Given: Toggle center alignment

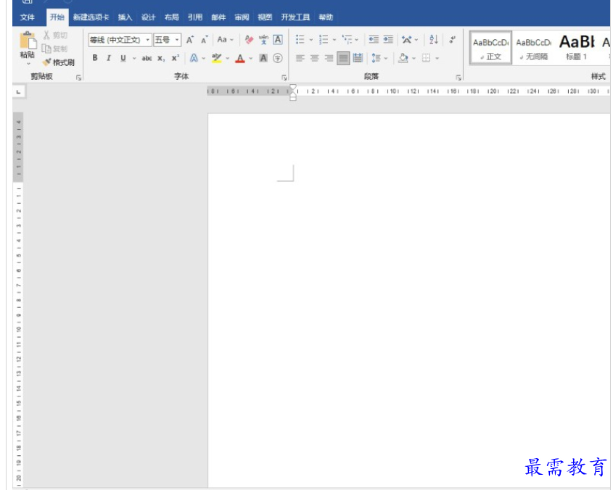Looking at the screenshot, I should point(315,58).
